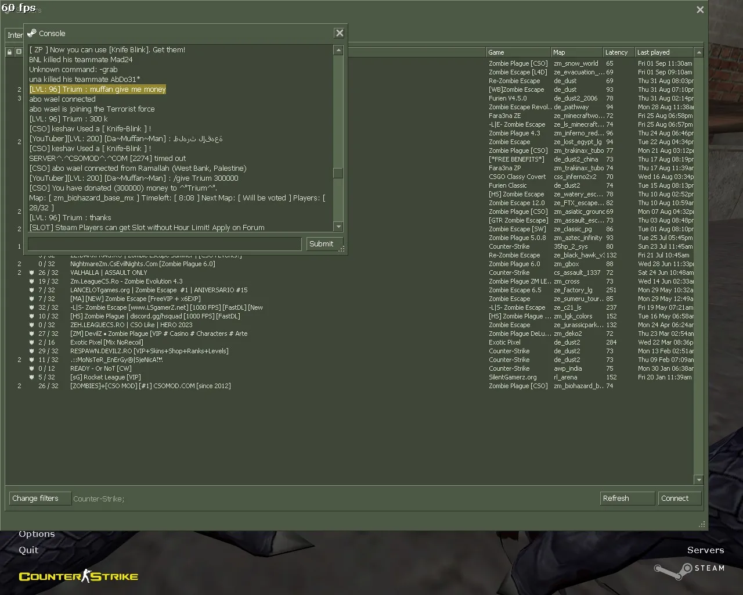The width and height of the screenshot is (743, 595).
Task: Click the Steam logo in the Console title bar
Action: [32, 33]
